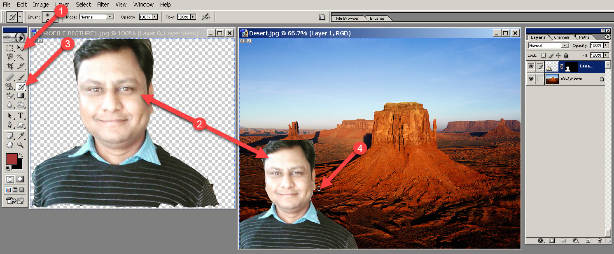Open the Filter menu
Image resolution: width=614 pixels, height=254 pixels.
click(103, 5)
